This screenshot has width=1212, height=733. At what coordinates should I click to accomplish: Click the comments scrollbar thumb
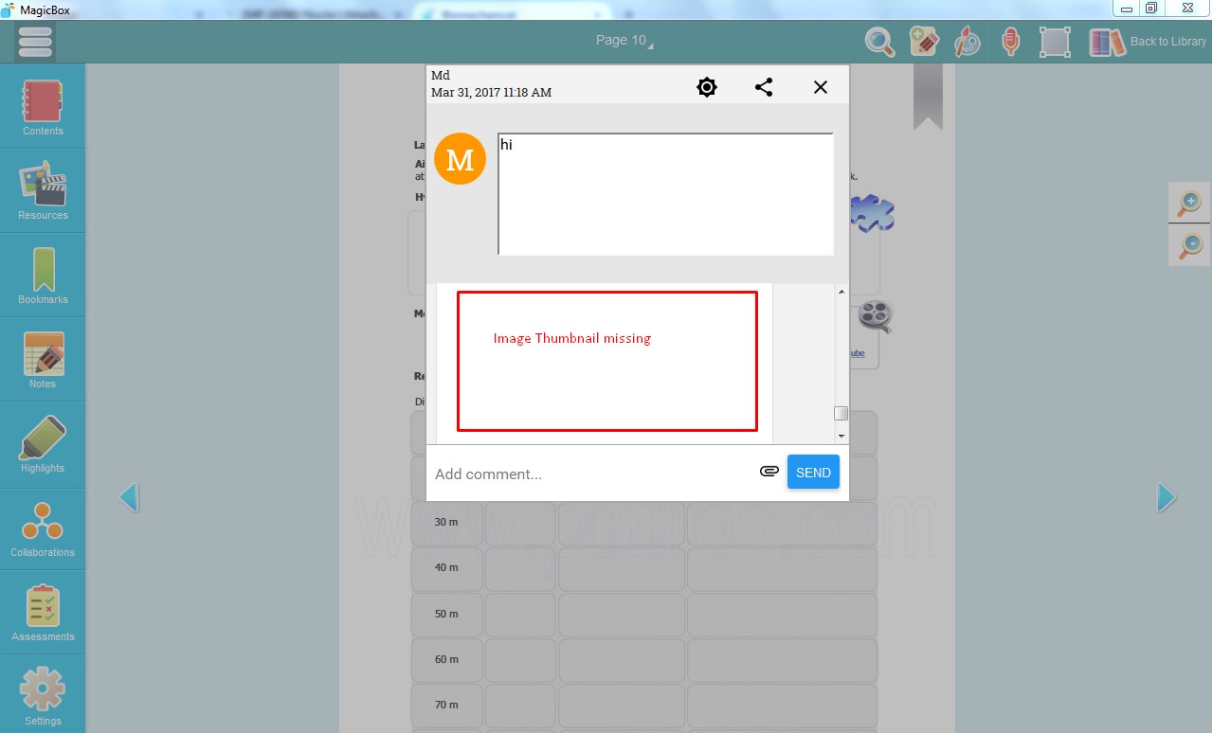tap(841, 413)
